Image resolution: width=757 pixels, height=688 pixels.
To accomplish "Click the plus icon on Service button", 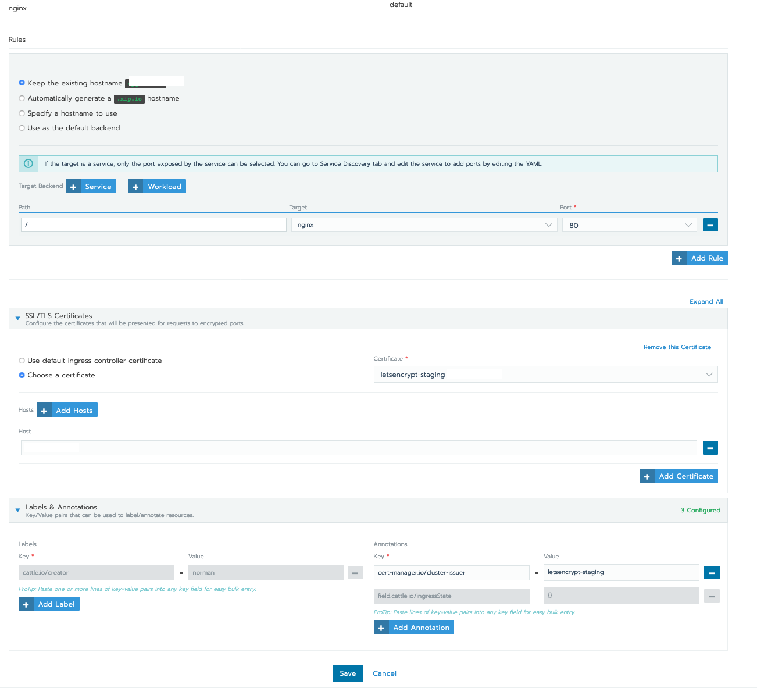I will (73, 187).
